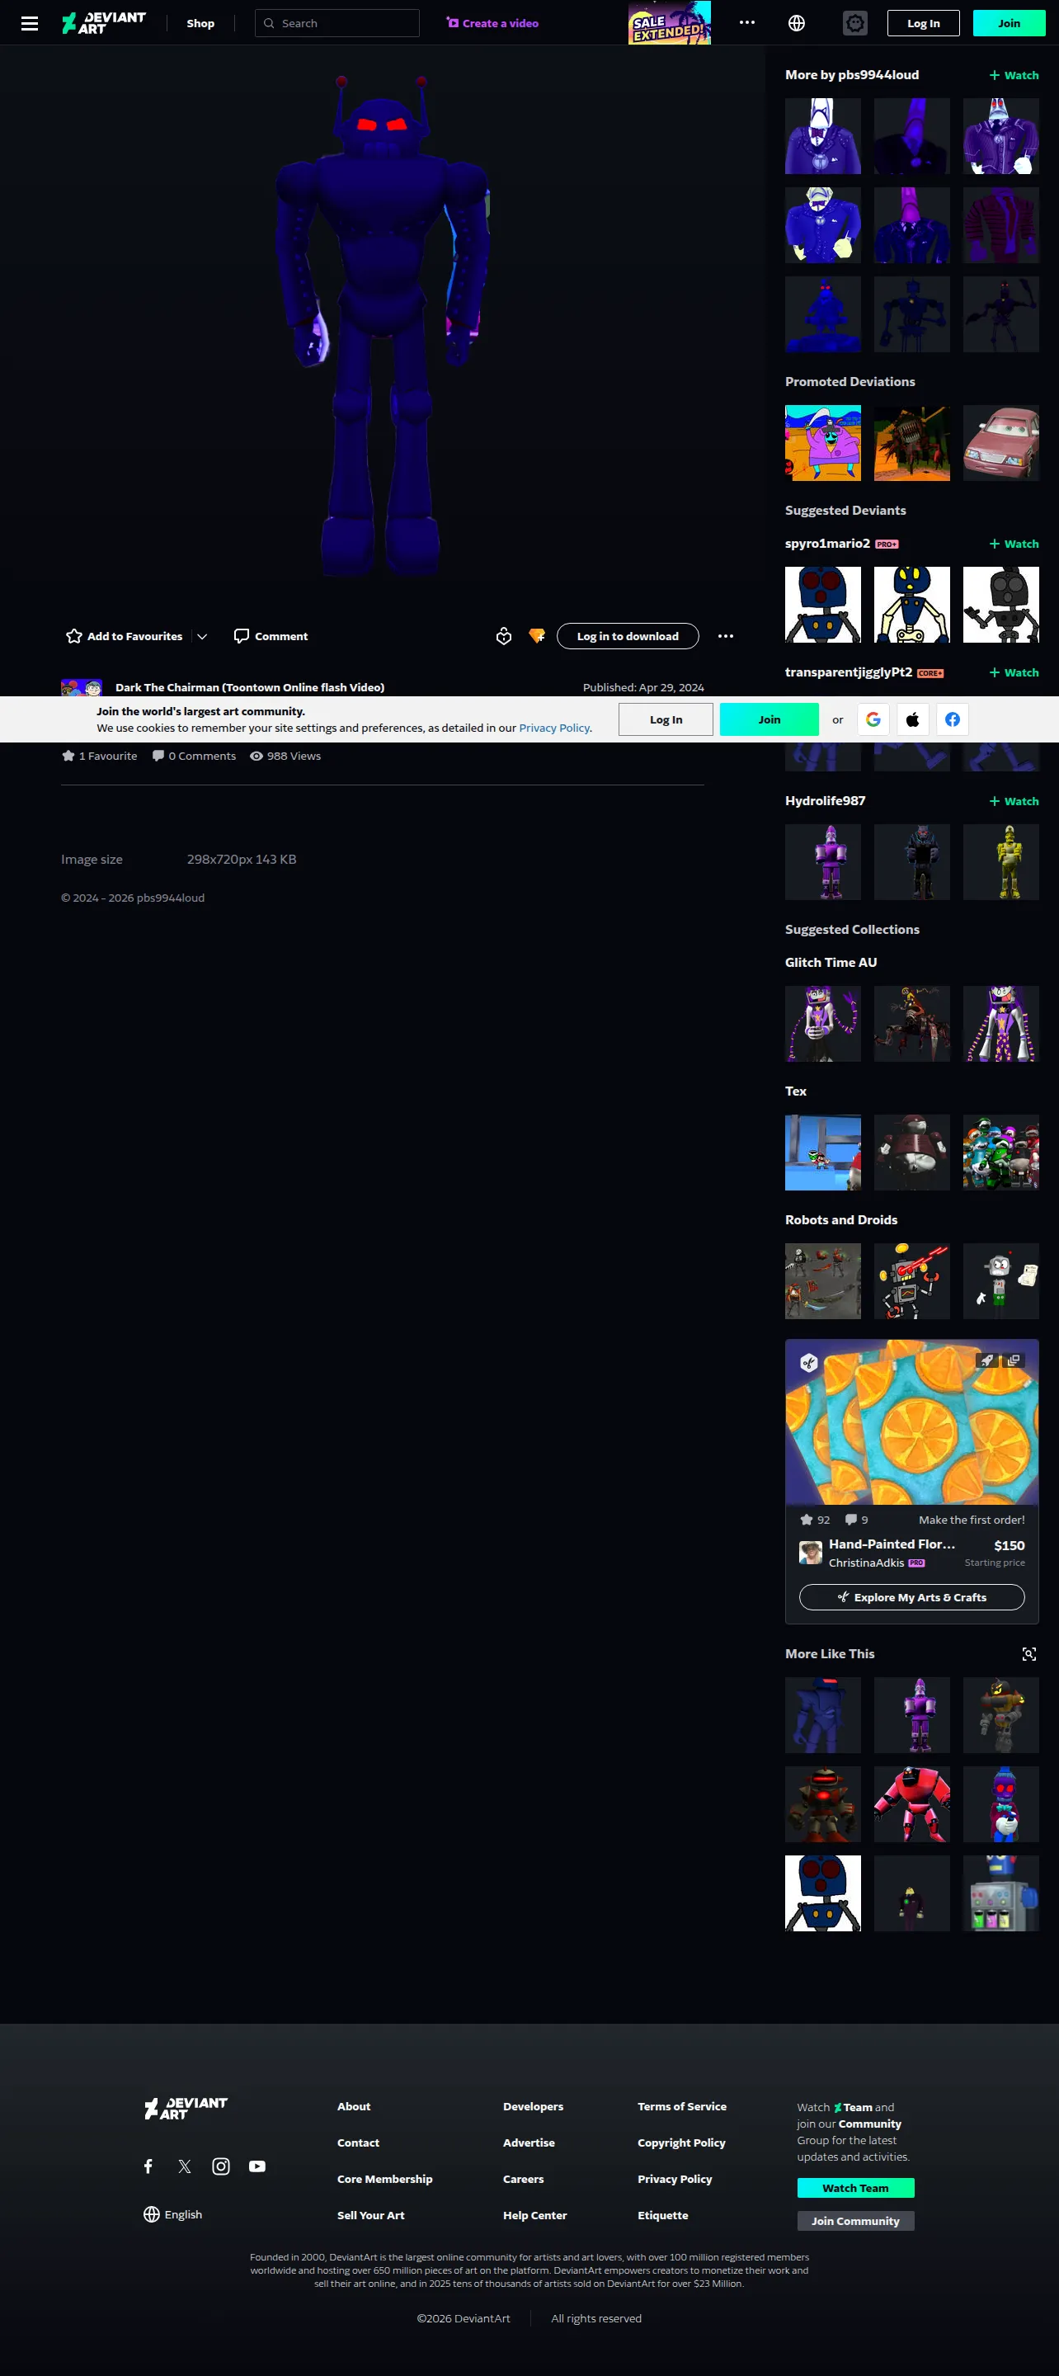The image size is (1059, 2376).
Task: Open DeviantArt X page in footer
Action: [185, 2166]
